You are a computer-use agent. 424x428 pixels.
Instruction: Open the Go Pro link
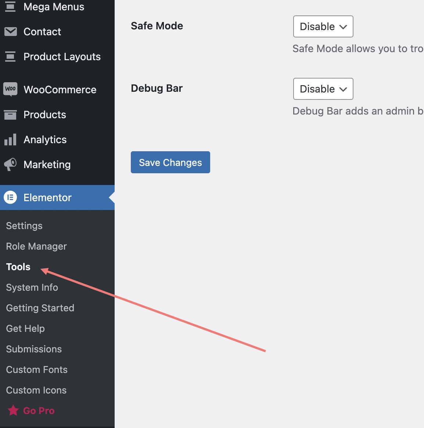click(39, 410)
